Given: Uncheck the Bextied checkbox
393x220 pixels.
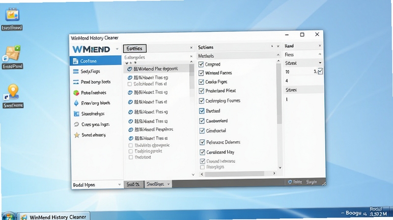Looking at the screenshot, I should [201, 111].
